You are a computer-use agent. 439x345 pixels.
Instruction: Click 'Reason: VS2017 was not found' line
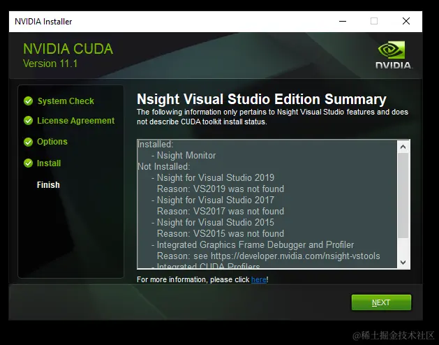(x=221, y=212)
